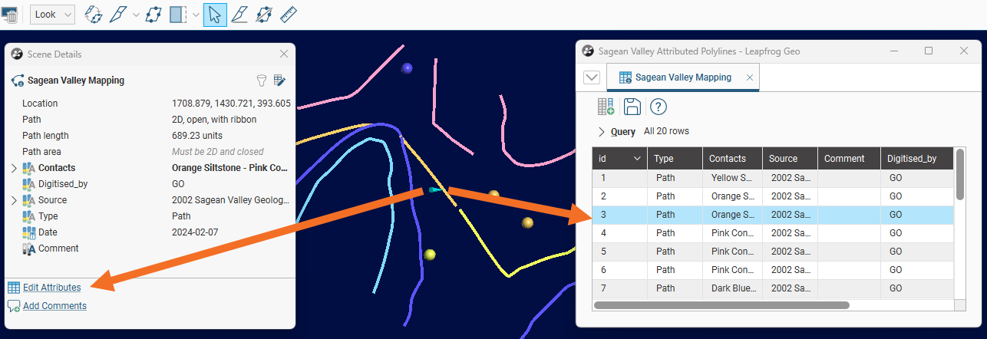Click the Contacts attribute icon
Screen dimensions: 987x339
(x=29, y=168)
